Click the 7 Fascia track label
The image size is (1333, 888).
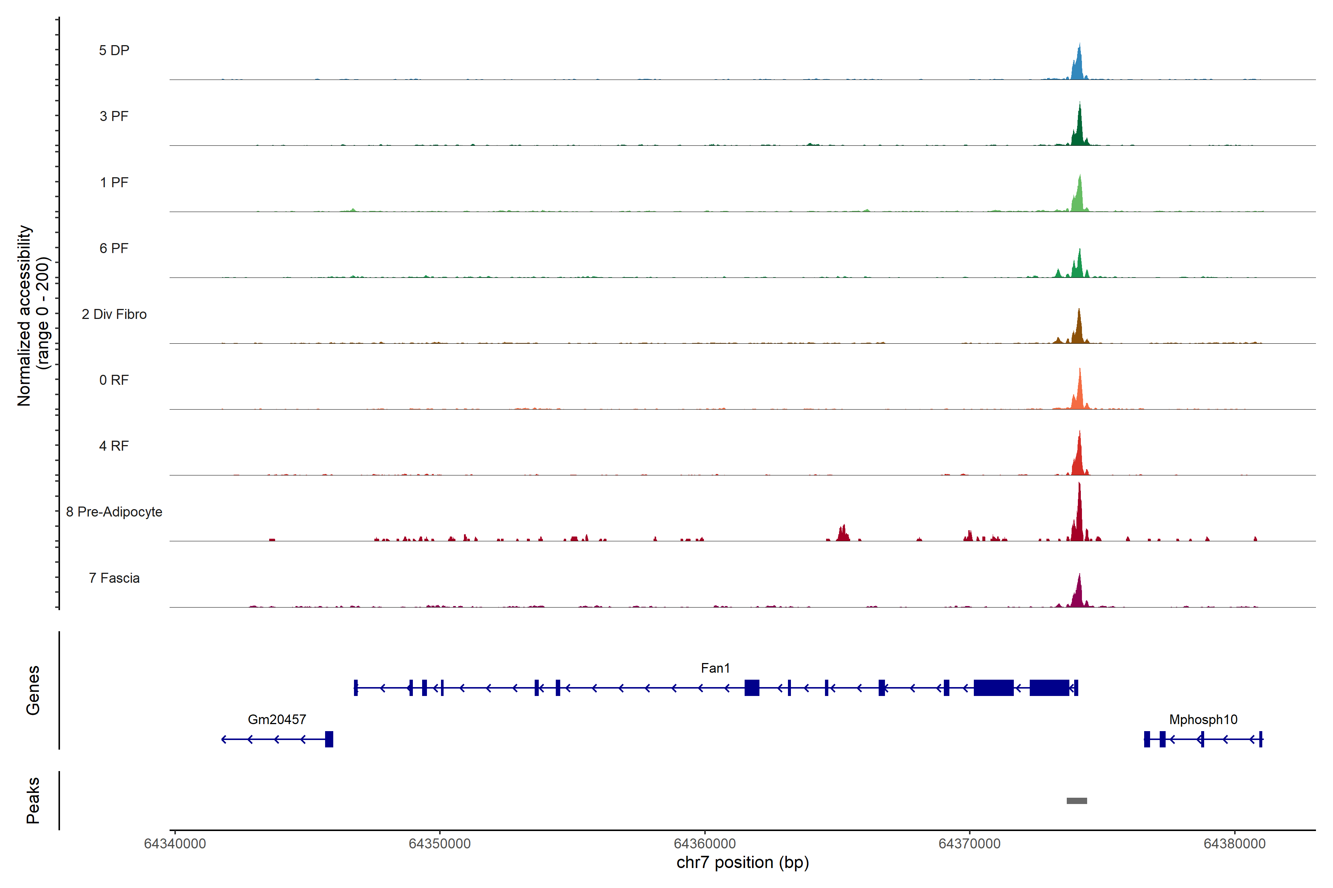(x=114, y=578)
